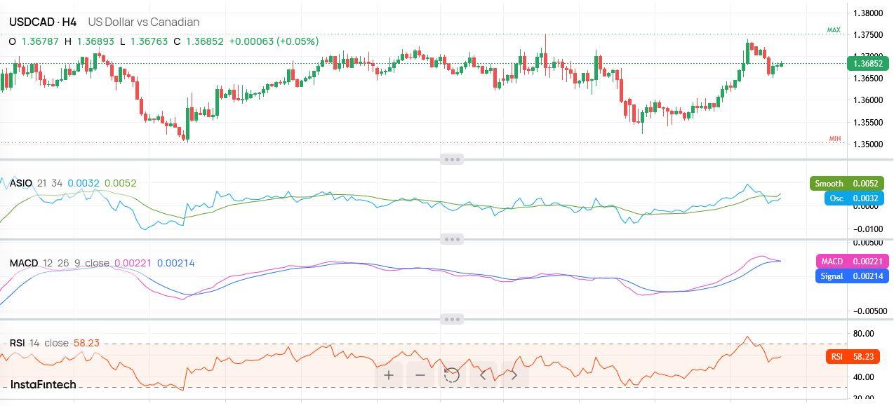Screen dimensions: 894x406
Task: Click the green current price 1.36852 tag
Action: pyautogui.click(x=868, y=63)
